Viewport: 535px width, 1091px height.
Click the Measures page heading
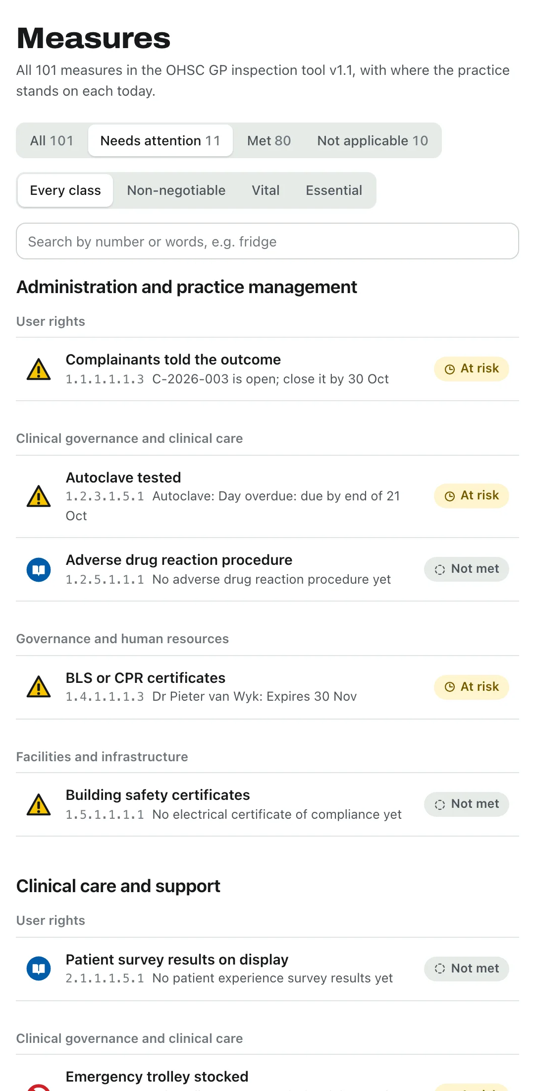(x=94, y=38)
